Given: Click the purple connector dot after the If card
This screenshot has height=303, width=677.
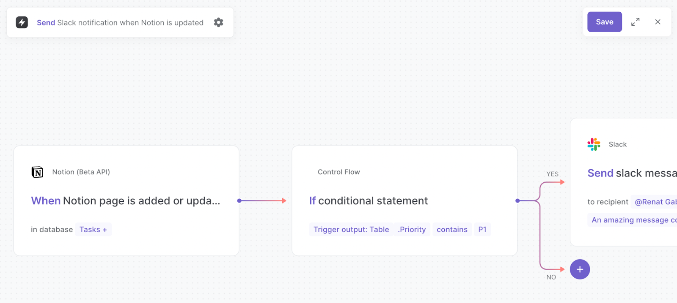Looking at the screenshot, I should (517, 200).
